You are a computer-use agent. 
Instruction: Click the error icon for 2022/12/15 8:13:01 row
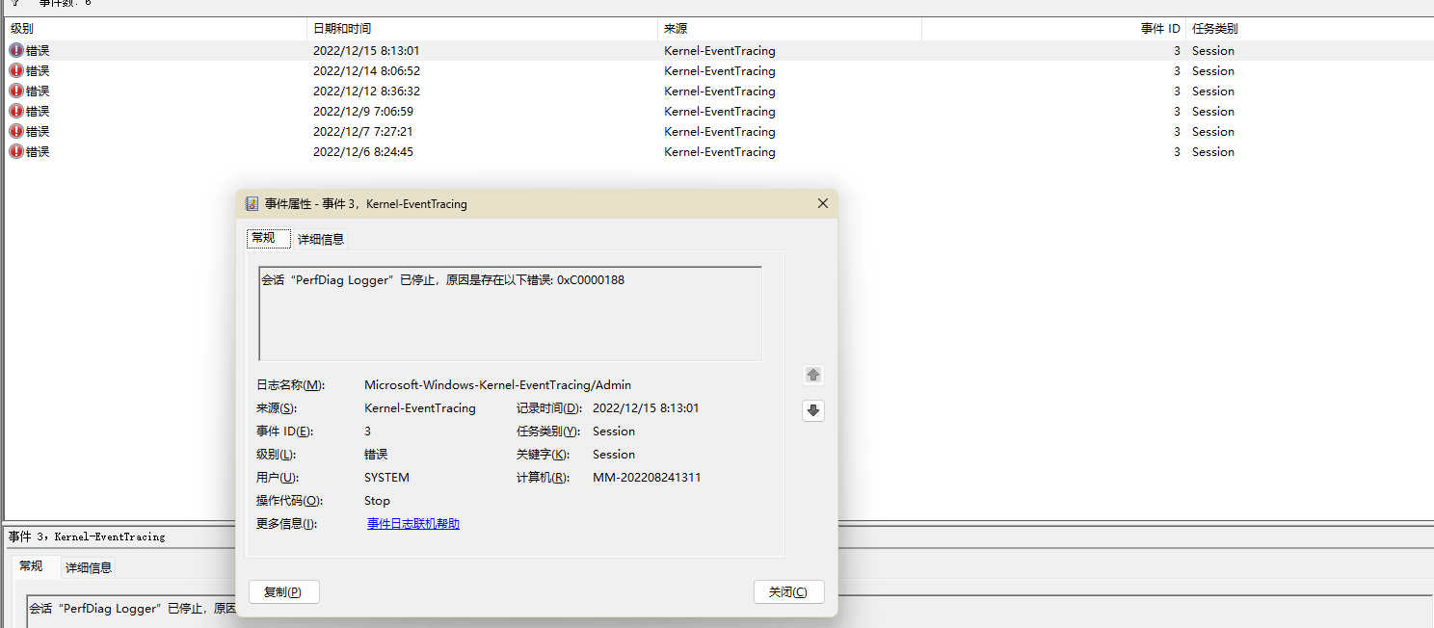[x=16, y=50]
